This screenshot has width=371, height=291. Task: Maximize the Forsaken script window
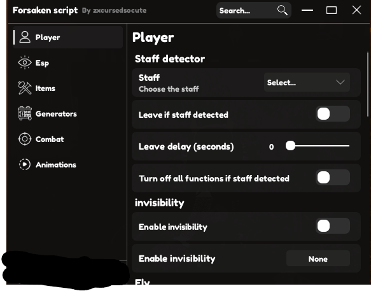[x=332, y=10]
